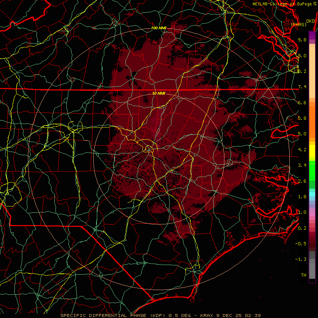Click the 0.2 value on the color scale

click(302, 228)
